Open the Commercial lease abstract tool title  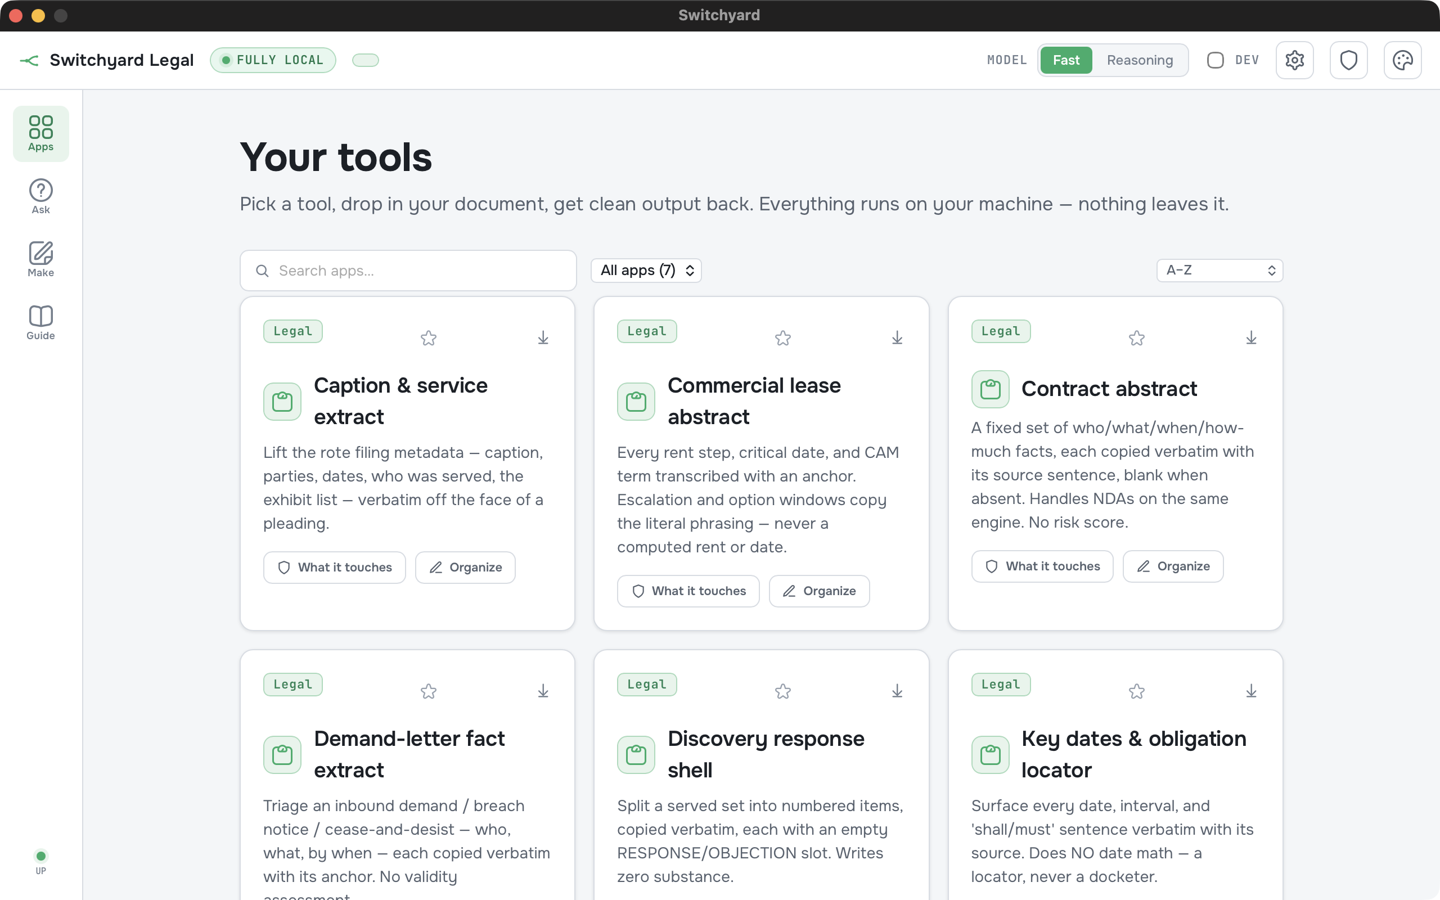(x=754, y=401)
